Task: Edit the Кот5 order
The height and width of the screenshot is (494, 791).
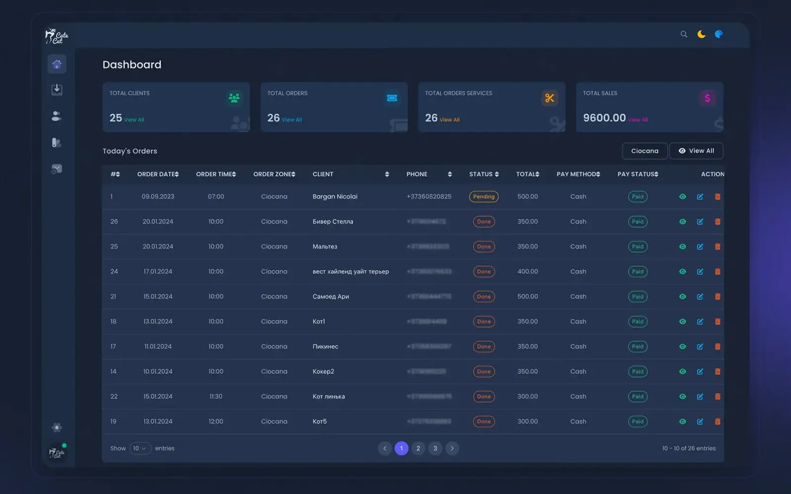Action: (700, 421)
